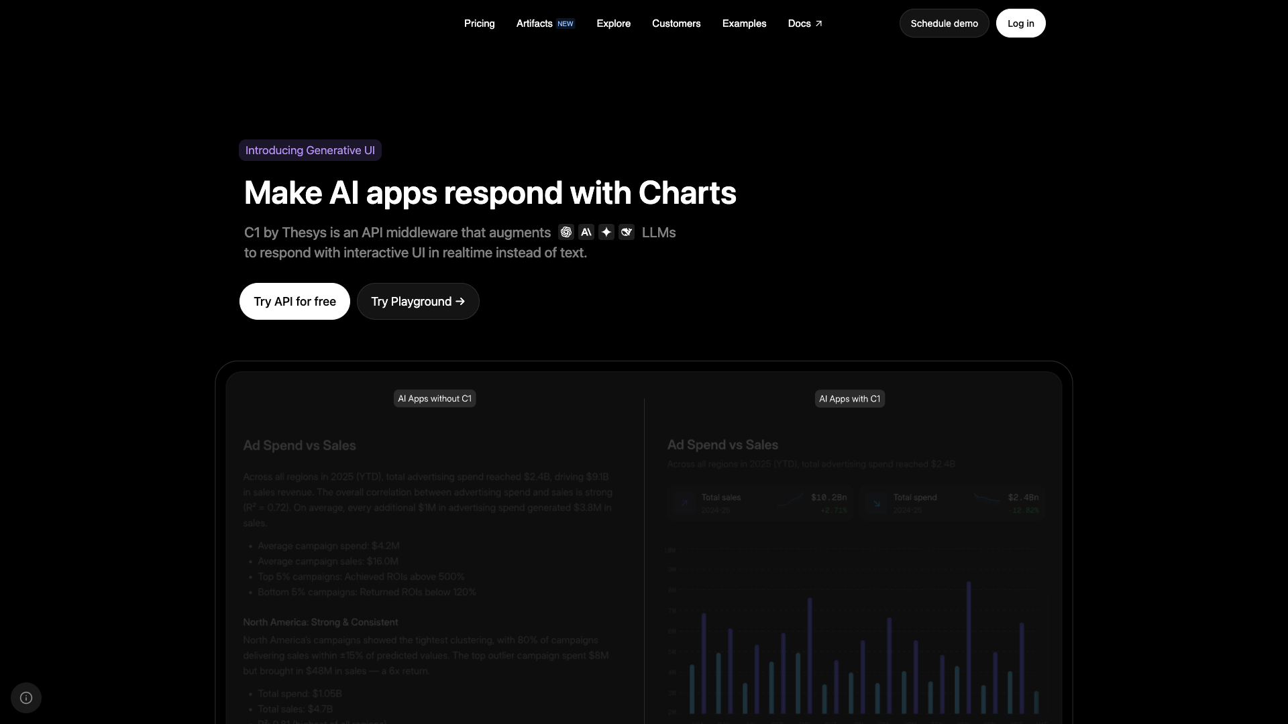The height and width of the screenshot is (724, 1288).
Task: Click the Log in button
Action: pos(1021,23)
